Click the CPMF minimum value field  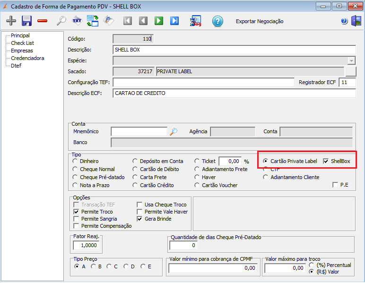click(x=213, y=268)
